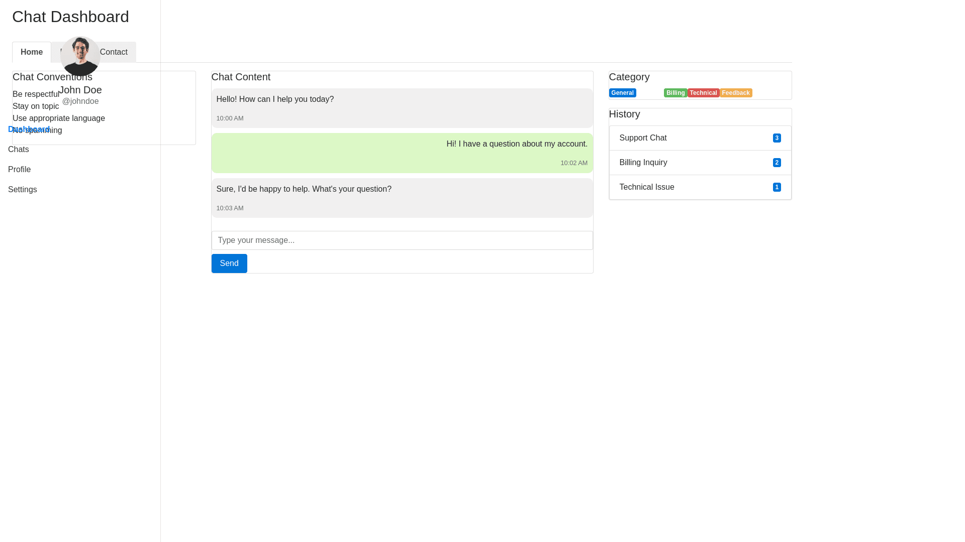The image size is (965, 542).
Task: Select the General category badge
Action: [x=622, y=93]
